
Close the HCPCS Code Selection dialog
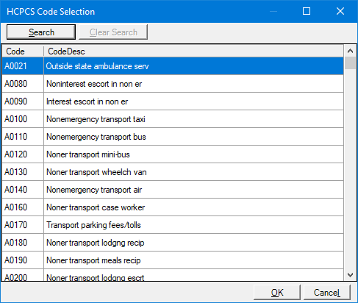[x=340, y=11]
